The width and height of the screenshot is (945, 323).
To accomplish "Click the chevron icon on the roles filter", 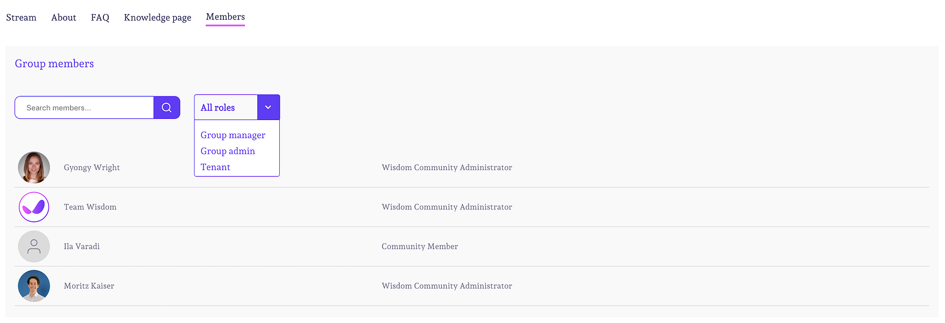I will pos(268,107).
